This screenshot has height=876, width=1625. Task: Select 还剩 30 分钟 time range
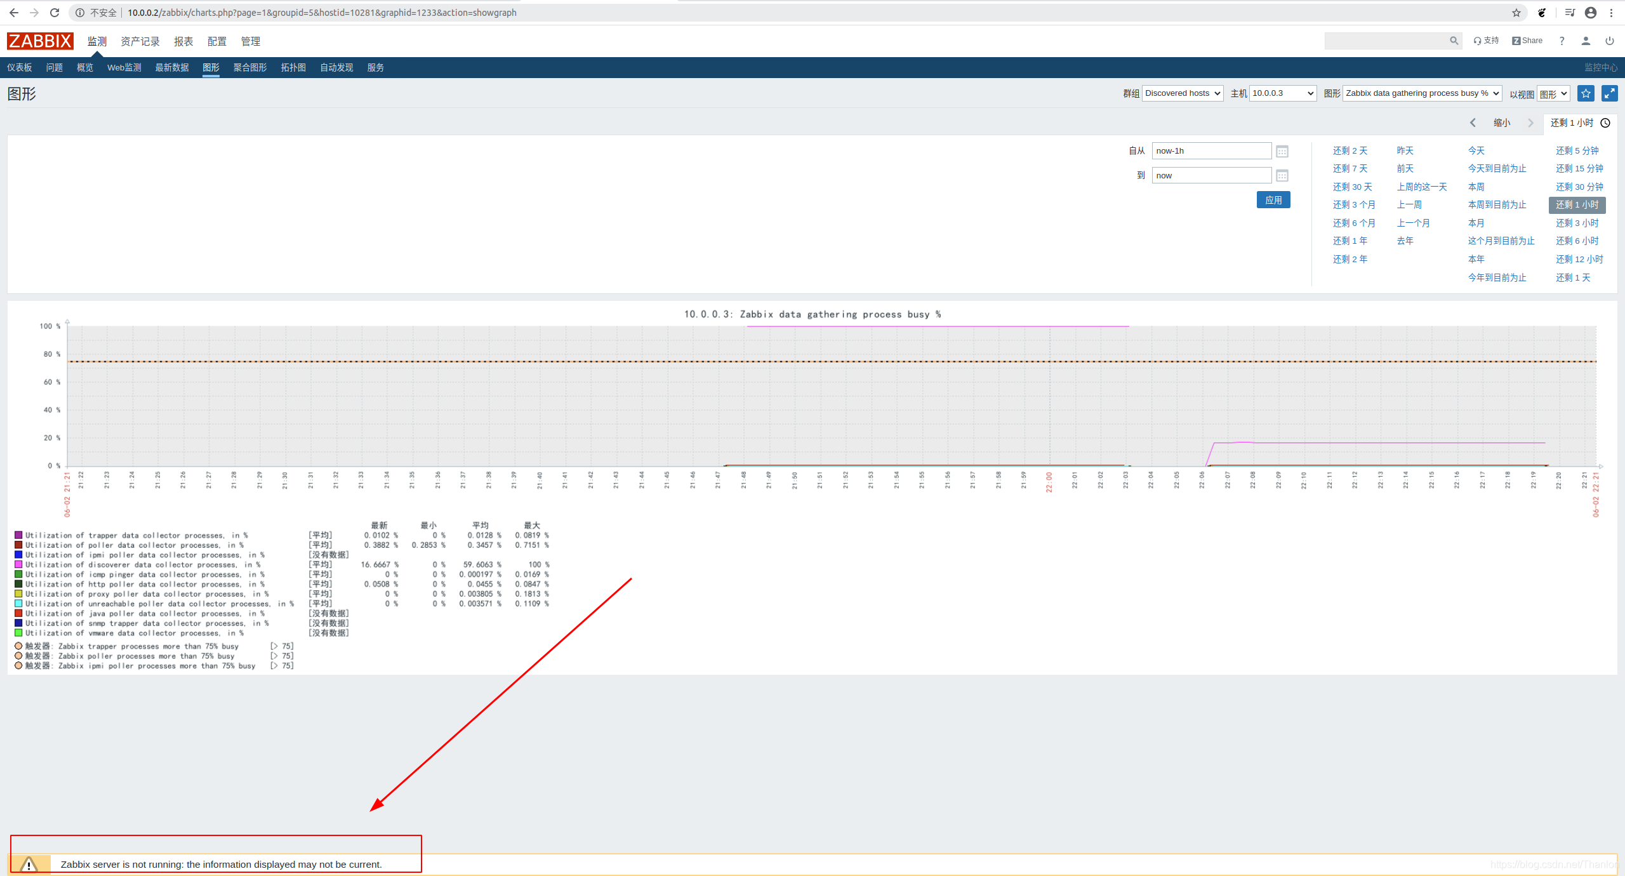(x=1579, y=187)
